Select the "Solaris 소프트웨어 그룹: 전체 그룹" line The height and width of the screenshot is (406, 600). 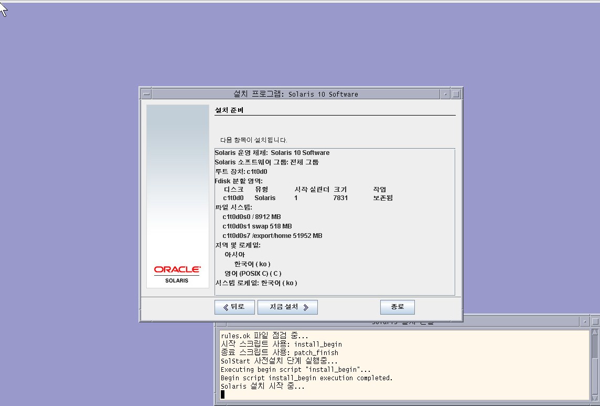click(x=267, y=162)
